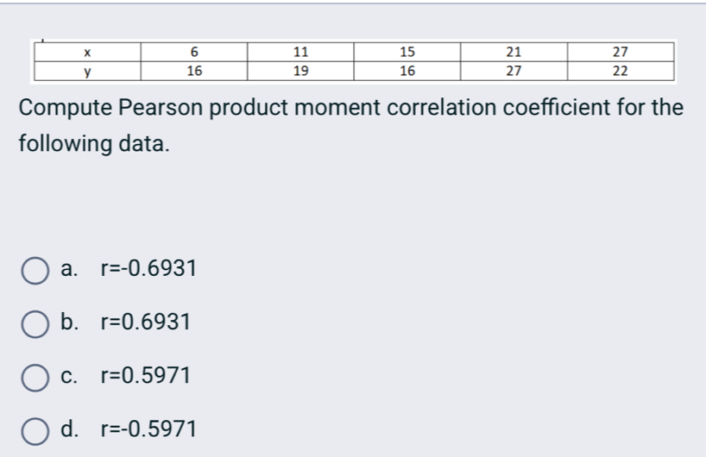706x457 pixels.
Task: Click the 27 cell in the y row
Action: 514,71
